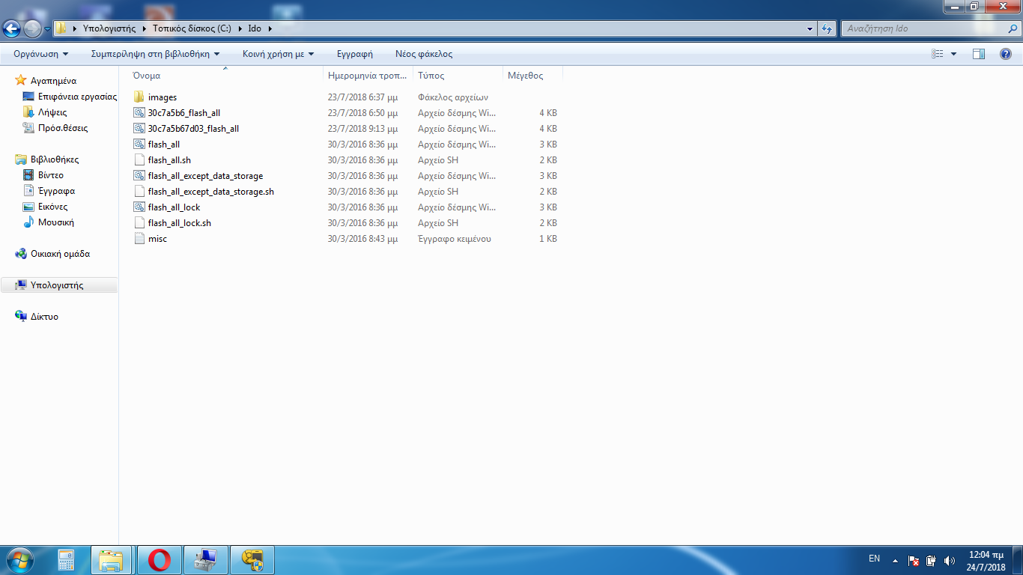Open the Opera browser taskbar icon
This screenshot has height=575, width=1023.
point(159,559)
